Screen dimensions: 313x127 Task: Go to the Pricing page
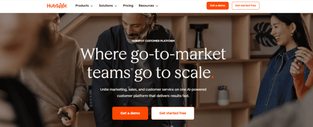coord(128,5)
